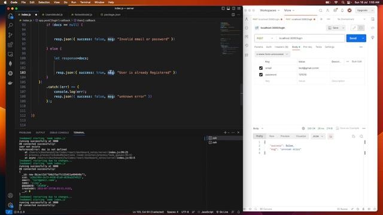The width and height of the screenshot is (383, 215).
Task: Click Bulk Edit link in body table
Action: coord(357,62)
